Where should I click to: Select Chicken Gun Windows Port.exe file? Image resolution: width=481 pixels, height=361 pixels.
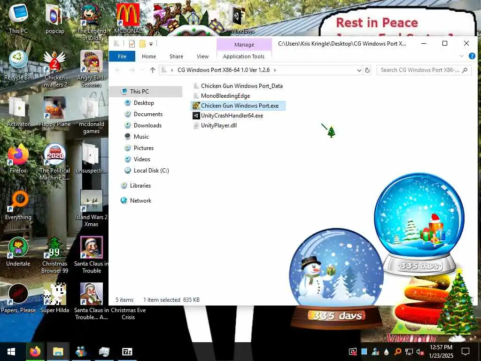click(238, 106)
